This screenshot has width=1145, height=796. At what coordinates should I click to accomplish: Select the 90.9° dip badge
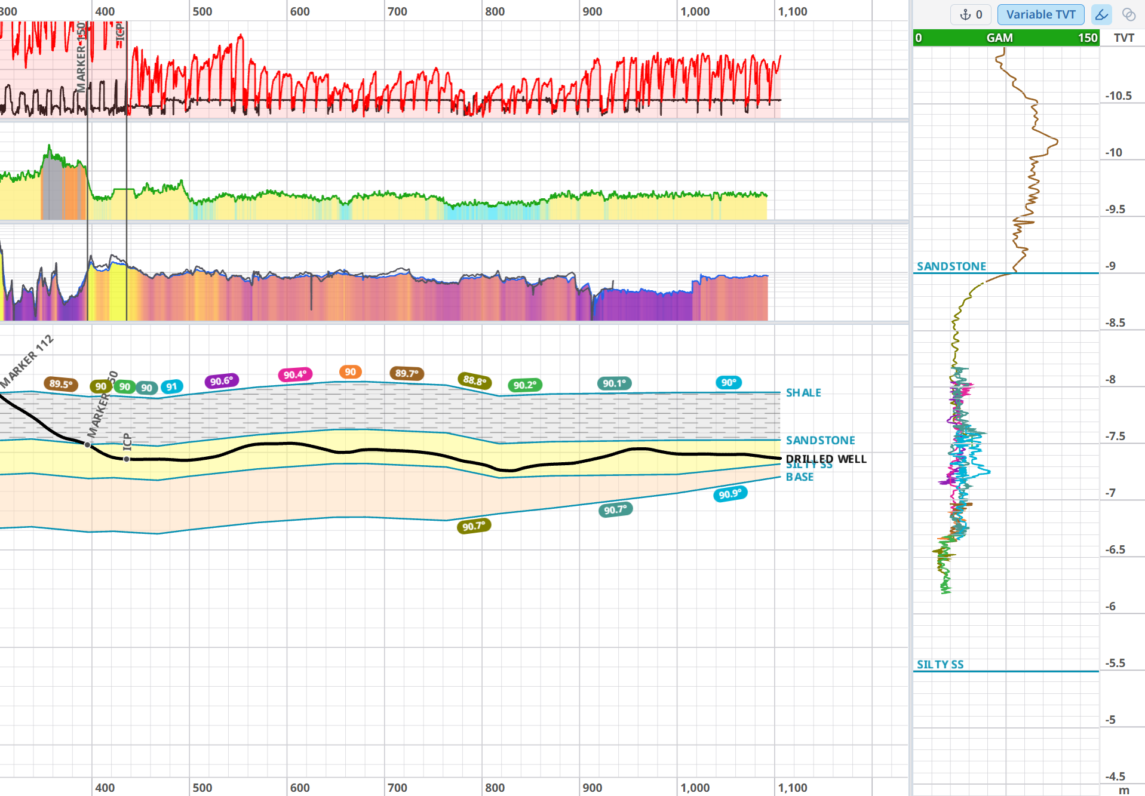(730, 494)
